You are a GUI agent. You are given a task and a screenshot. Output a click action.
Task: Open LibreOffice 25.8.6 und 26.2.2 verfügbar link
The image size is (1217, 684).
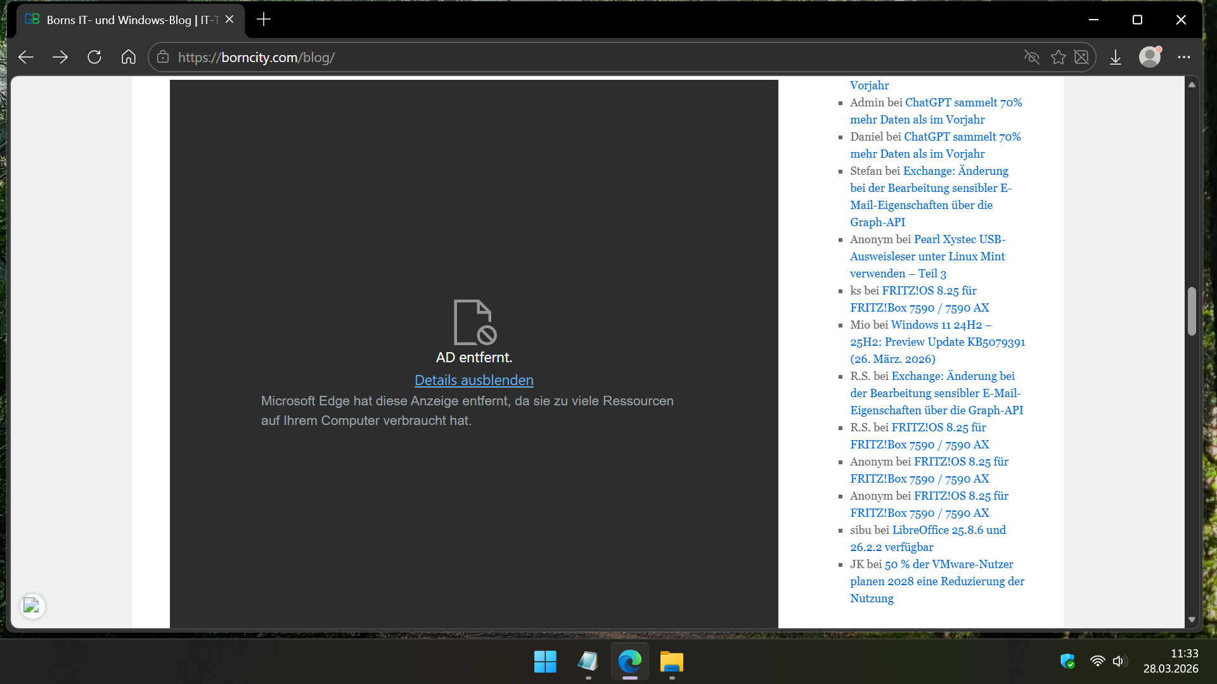pos(948,530)
